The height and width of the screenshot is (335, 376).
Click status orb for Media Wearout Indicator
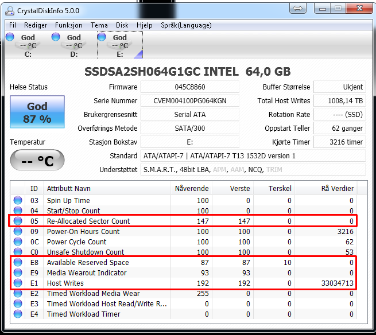pos(18,272)
